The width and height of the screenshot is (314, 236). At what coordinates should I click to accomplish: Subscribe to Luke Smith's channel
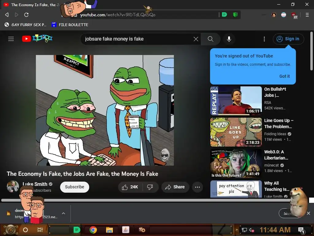[x=75, y=187]
